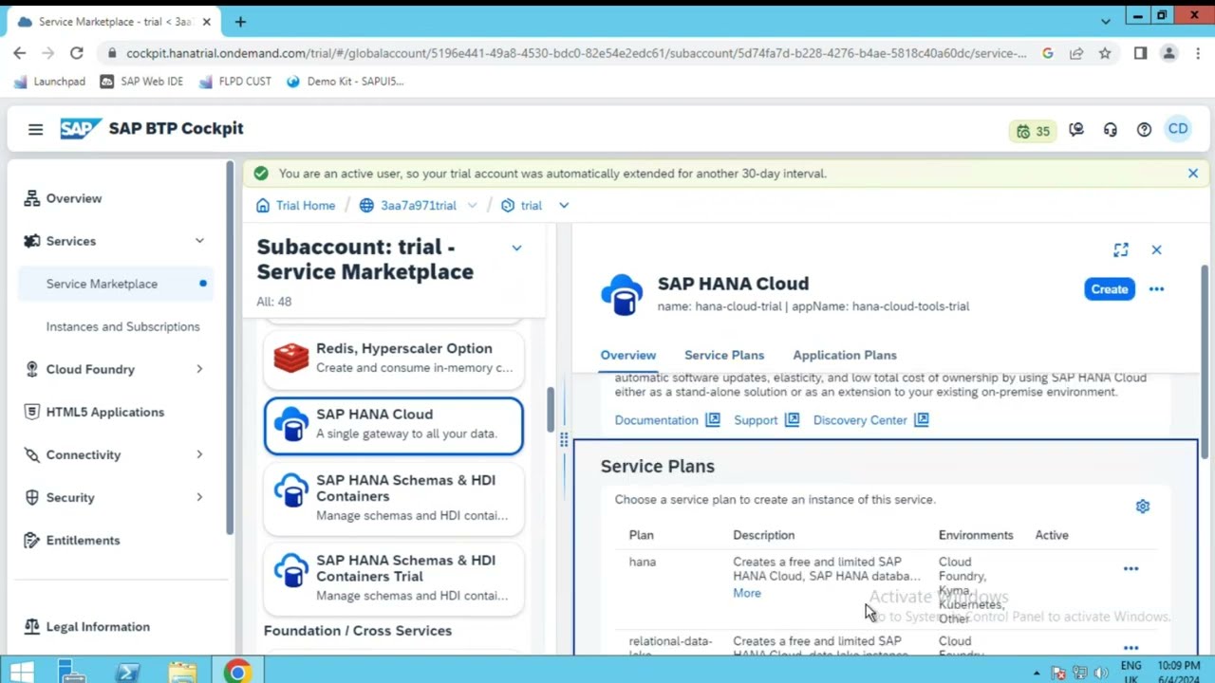Expand the Cloud Foundry navigation group
This screenshot has width=1215, height=683.
[x=199, y=369]
